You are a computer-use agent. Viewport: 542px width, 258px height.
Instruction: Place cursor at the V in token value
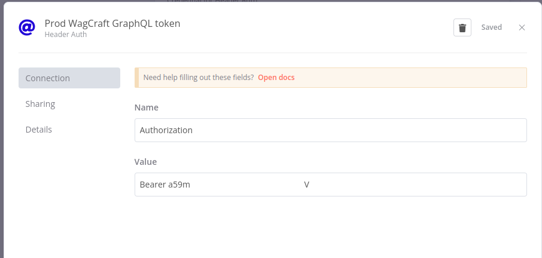pos(307,185)
